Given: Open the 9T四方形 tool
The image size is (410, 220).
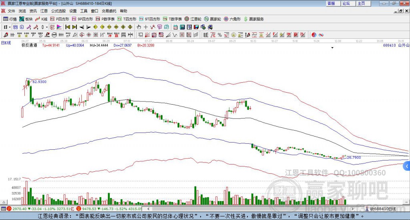Looking at the screenshot, I should pos(150,19).
